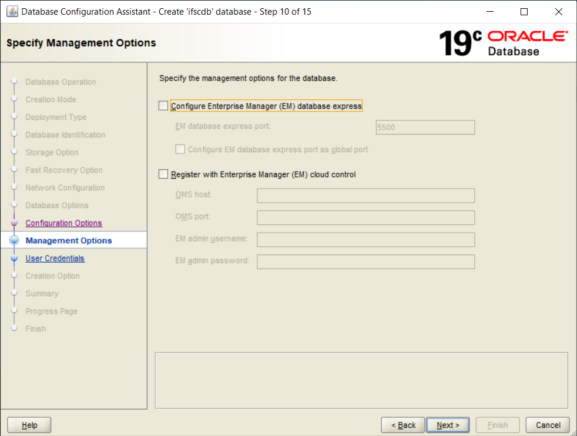This screenshot has width=577, height=436.
Task: Open the User Credentials step link
Action: coord(55,259)
